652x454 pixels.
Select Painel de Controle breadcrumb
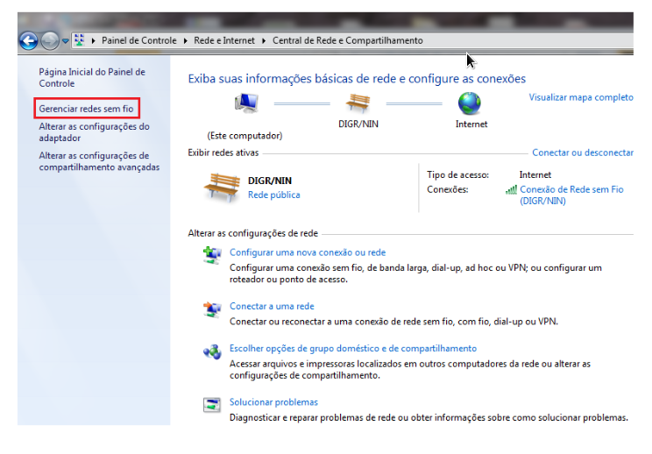(x=138, y=40)
